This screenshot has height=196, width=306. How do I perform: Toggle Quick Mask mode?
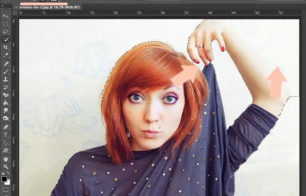coord(6,190)
